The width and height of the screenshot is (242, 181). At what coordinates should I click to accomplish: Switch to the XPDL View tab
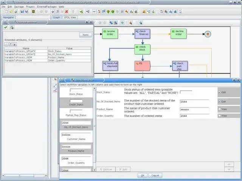[70, 18]
